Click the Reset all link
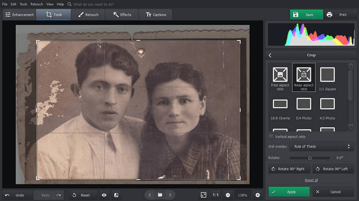The height and width of the screenshot is (201, 359). pyautogui.click(x=311, y=180)
